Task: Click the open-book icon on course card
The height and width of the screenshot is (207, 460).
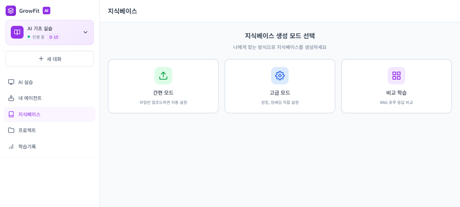Action: [17, 32]
